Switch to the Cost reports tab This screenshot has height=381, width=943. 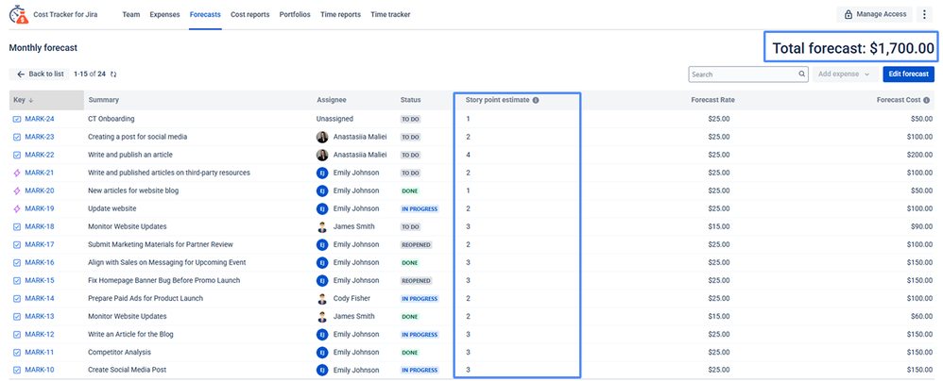249,15
